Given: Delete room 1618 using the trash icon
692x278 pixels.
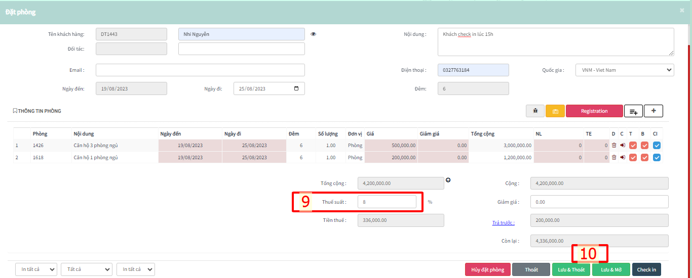Looking at the screenshot, I should 614,157.
